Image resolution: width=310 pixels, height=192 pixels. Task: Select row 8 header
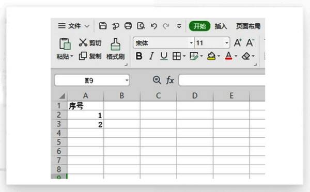pos(59,169)
